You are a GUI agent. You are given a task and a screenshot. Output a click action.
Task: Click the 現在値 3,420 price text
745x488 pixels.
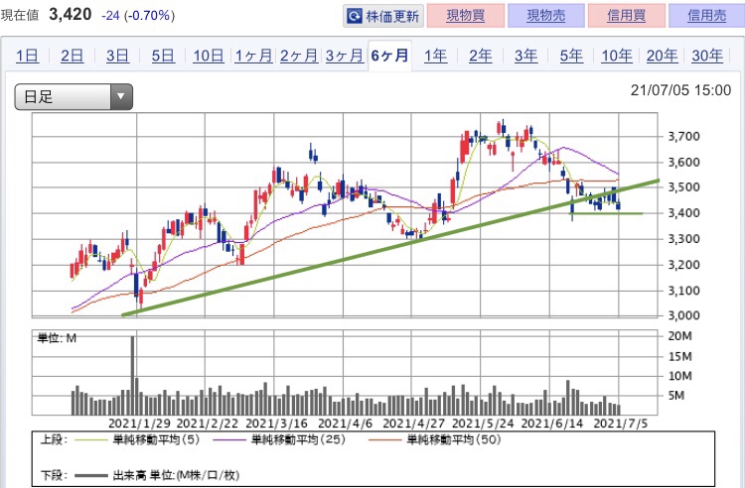click(46, 15)
